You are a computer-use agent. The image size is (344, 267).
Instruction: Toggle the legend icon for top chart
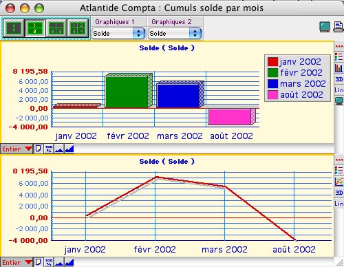point(339,56)
